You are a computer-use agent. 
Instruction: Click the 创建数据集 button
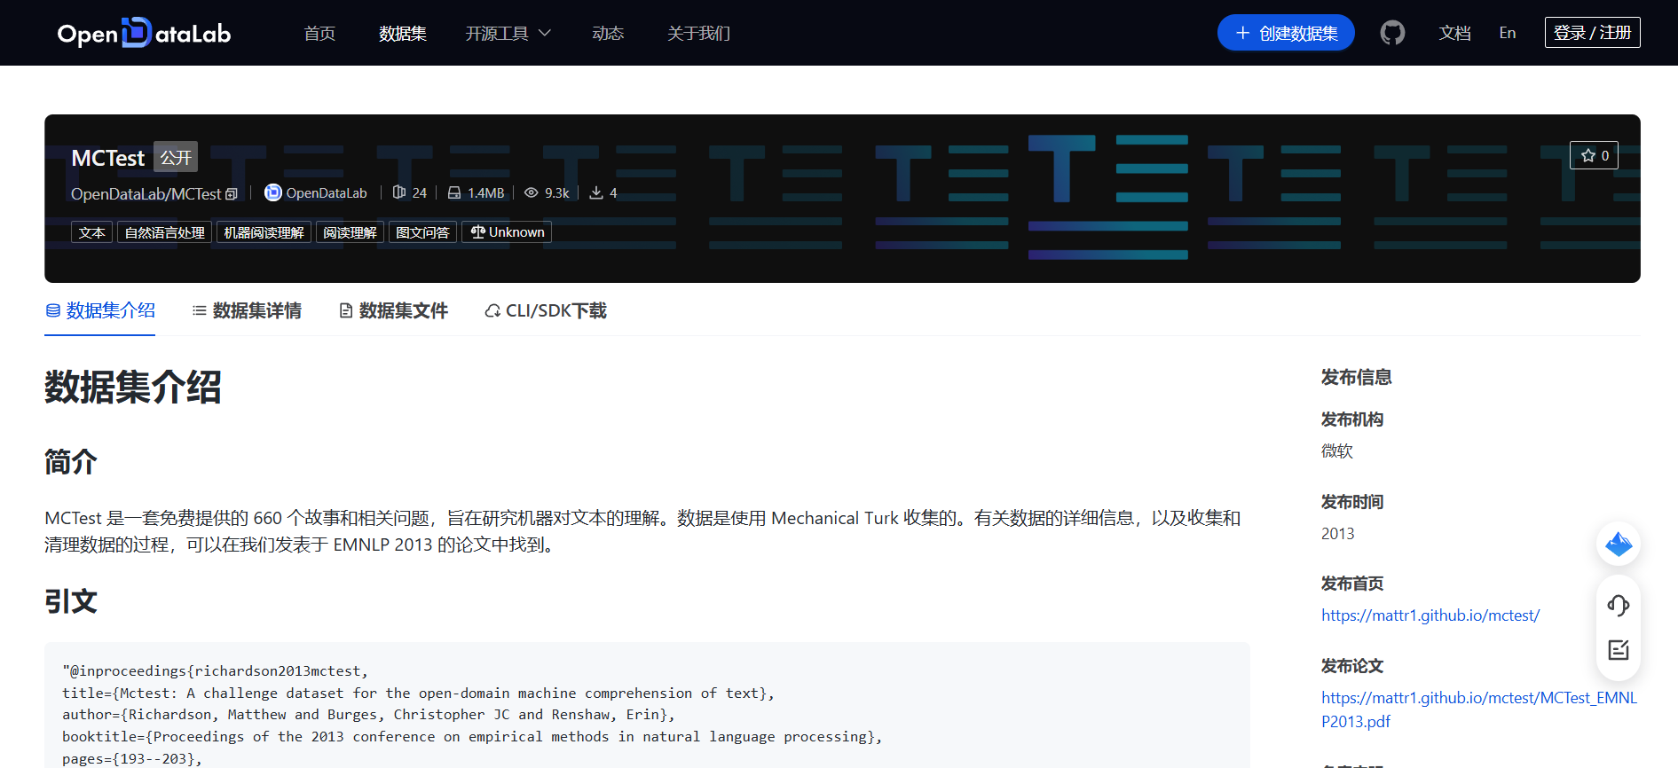click(1286, 33)
